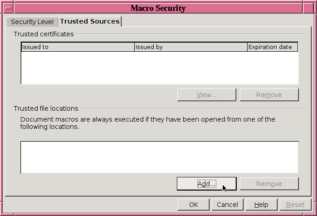The width and height of the screenshot is (317, 216).
Task: Click the Trusted file locations section label
Action: pos(46,108)
